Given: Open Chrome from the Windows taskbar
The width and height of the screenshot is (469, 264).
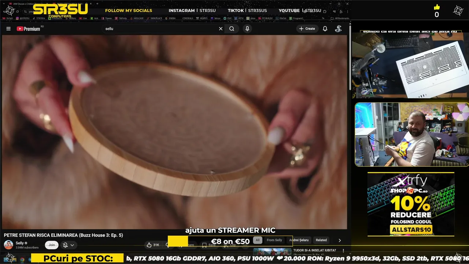Looking at the screenshot, I should (x=22, y=260).
